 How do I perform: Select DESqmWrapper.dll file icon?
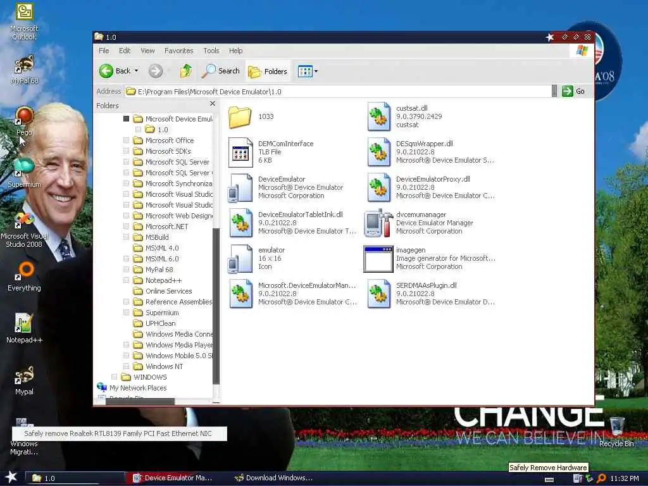pyautogui.click(x=378, y=152)
